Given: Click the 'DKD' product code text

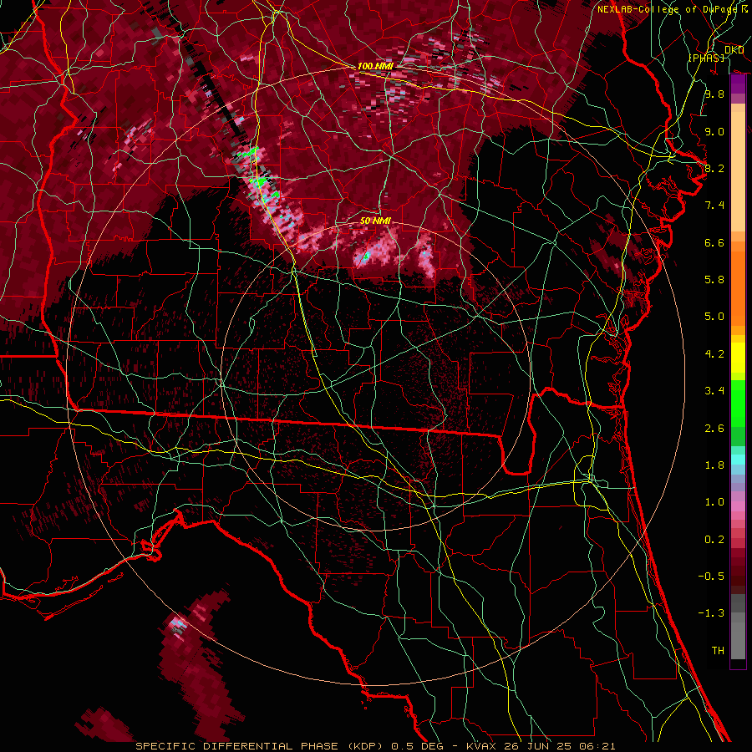Looking at the screenshot, I should [x=734, y=50].
